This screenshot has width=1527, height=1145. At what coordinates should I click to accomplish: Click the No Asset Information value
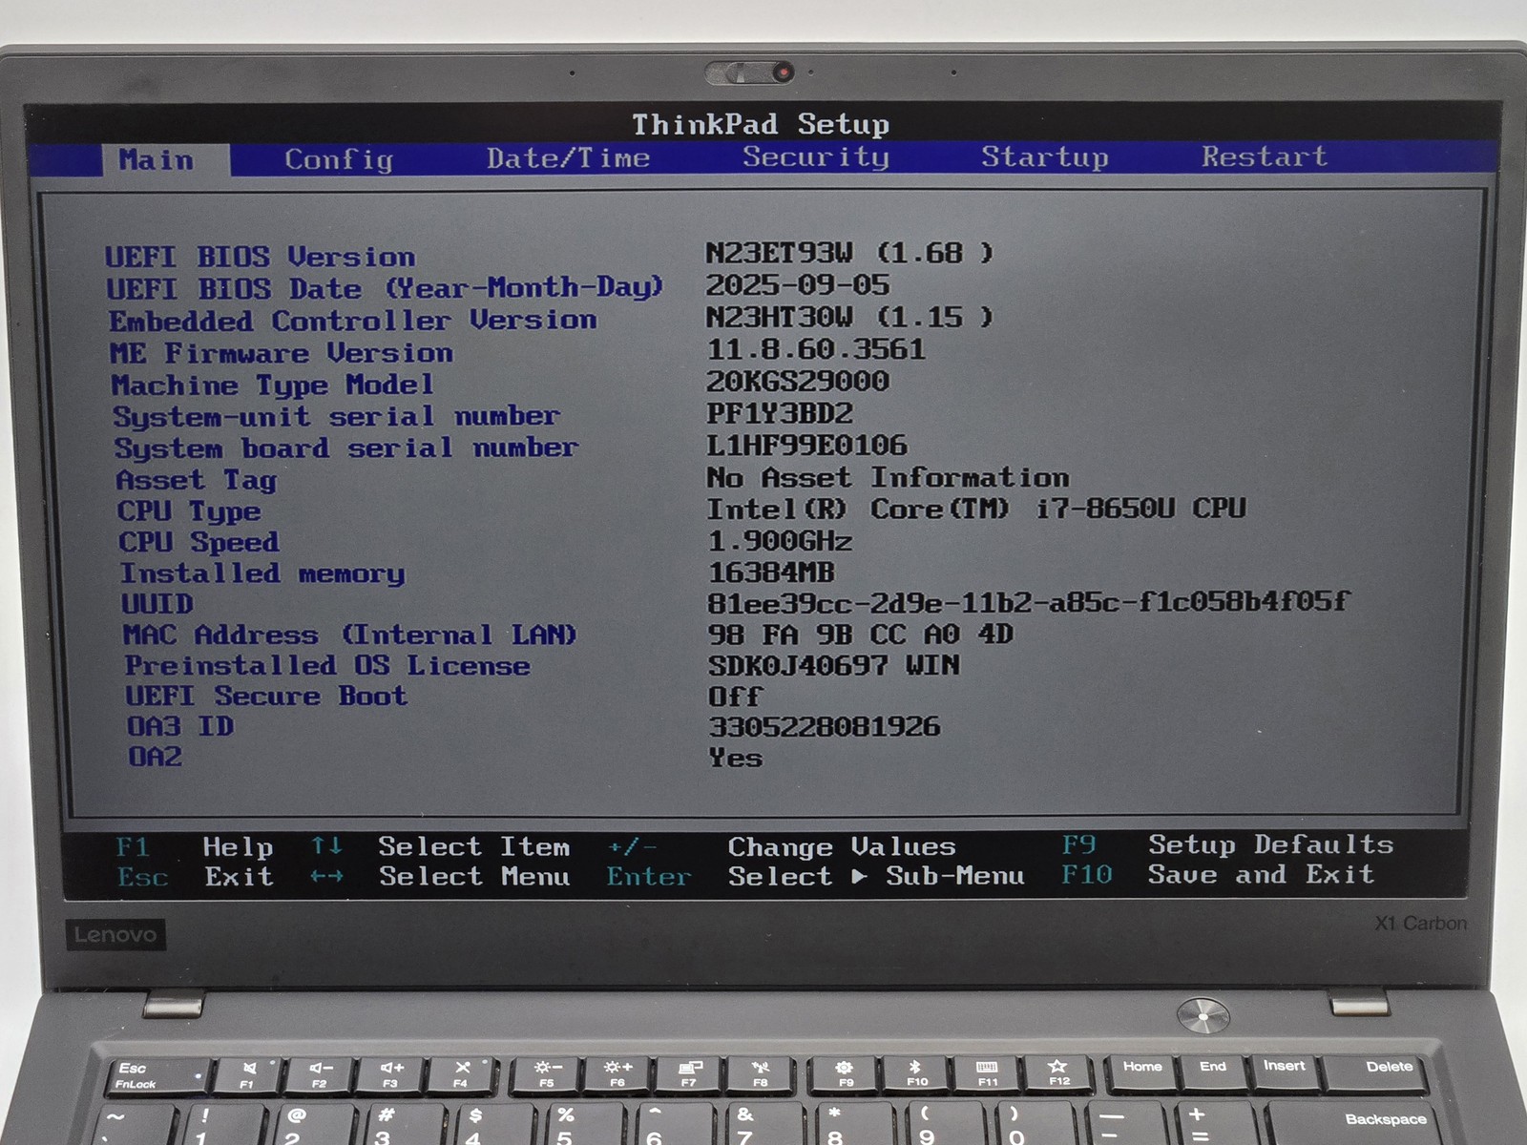[889, 477]
